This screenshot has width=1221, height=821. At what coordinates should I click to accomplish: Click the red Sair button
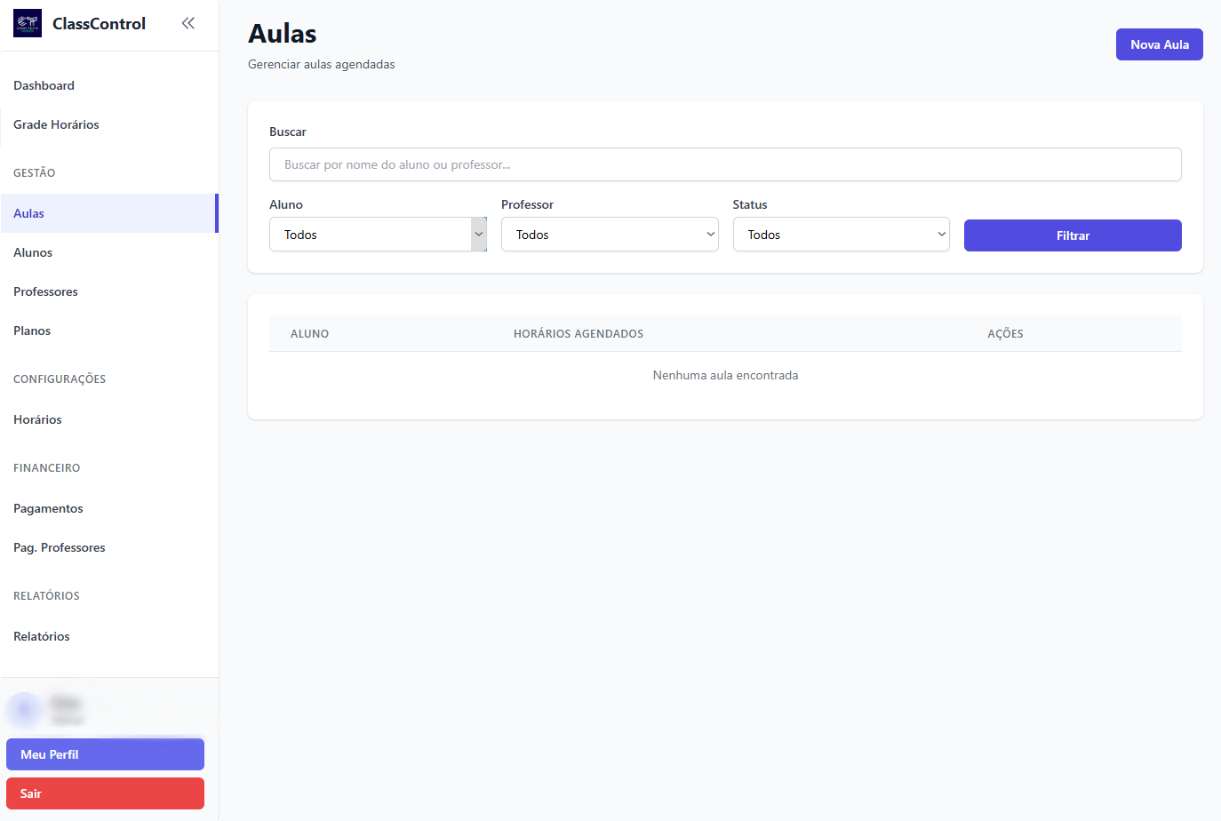pyautogui.click(x=105, y=793)
